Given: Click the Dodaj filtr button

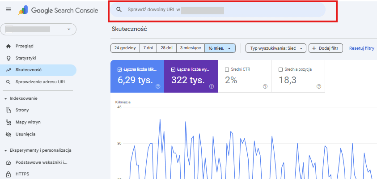Looking at the screenshot, I should click(326, 48).
